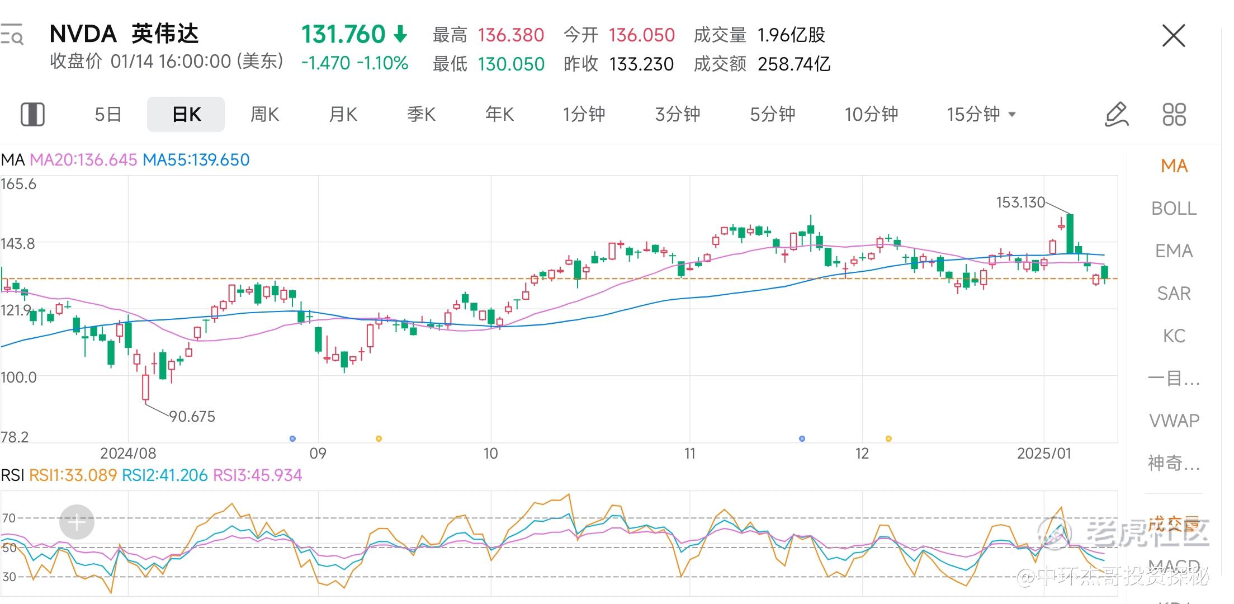Image resolution: width=1234 pixels, height=604 pixels.
Task: Click the 成交额 258.74亿 turnover value
Action: 762,64
